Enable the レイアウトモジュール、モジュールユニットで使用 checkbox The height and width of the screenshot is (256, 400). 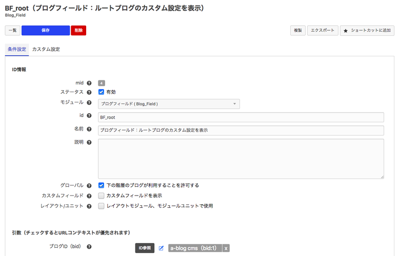click(102, 206)
